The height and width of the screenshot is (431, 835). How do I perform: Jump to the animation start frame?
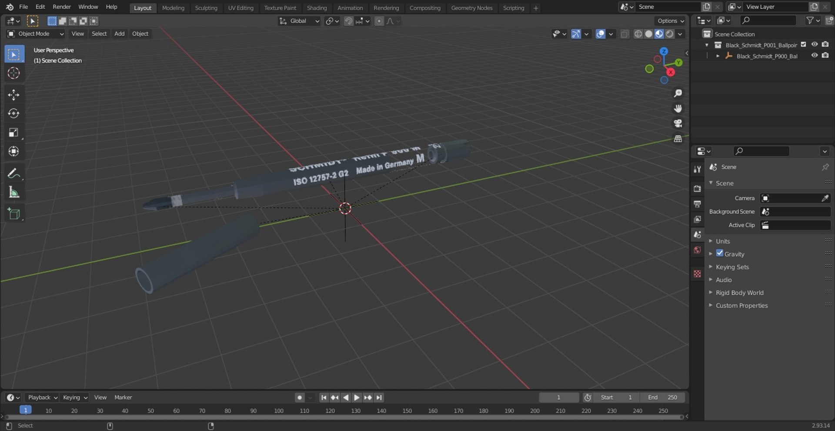coord(324,398)
